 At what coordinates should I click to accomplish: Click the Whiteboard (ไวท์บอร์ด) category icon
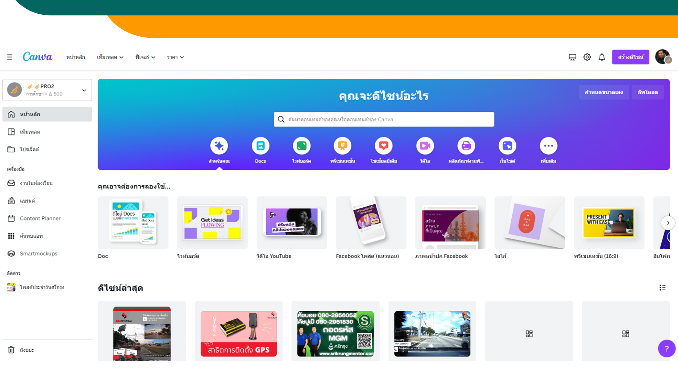pyautogui.click(x=301, y=146)
